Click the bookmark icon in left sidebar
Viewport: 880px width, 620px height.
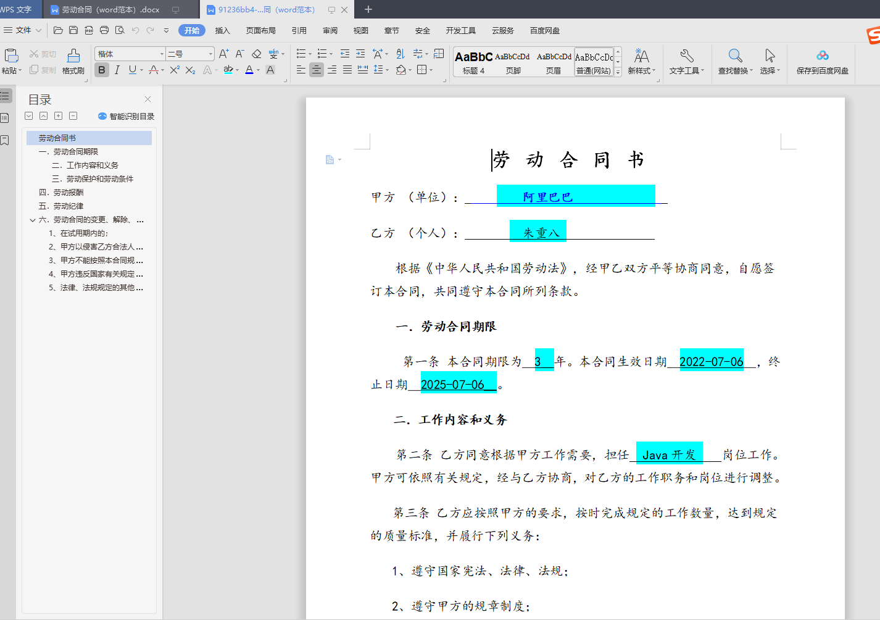(5, 140)
